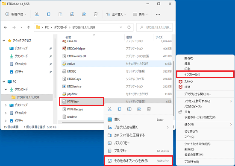This screenshot has width=235, height=166.
Task: Click the Delete trash icon in Explorer toolbar
Action: (x=96, y=14)
